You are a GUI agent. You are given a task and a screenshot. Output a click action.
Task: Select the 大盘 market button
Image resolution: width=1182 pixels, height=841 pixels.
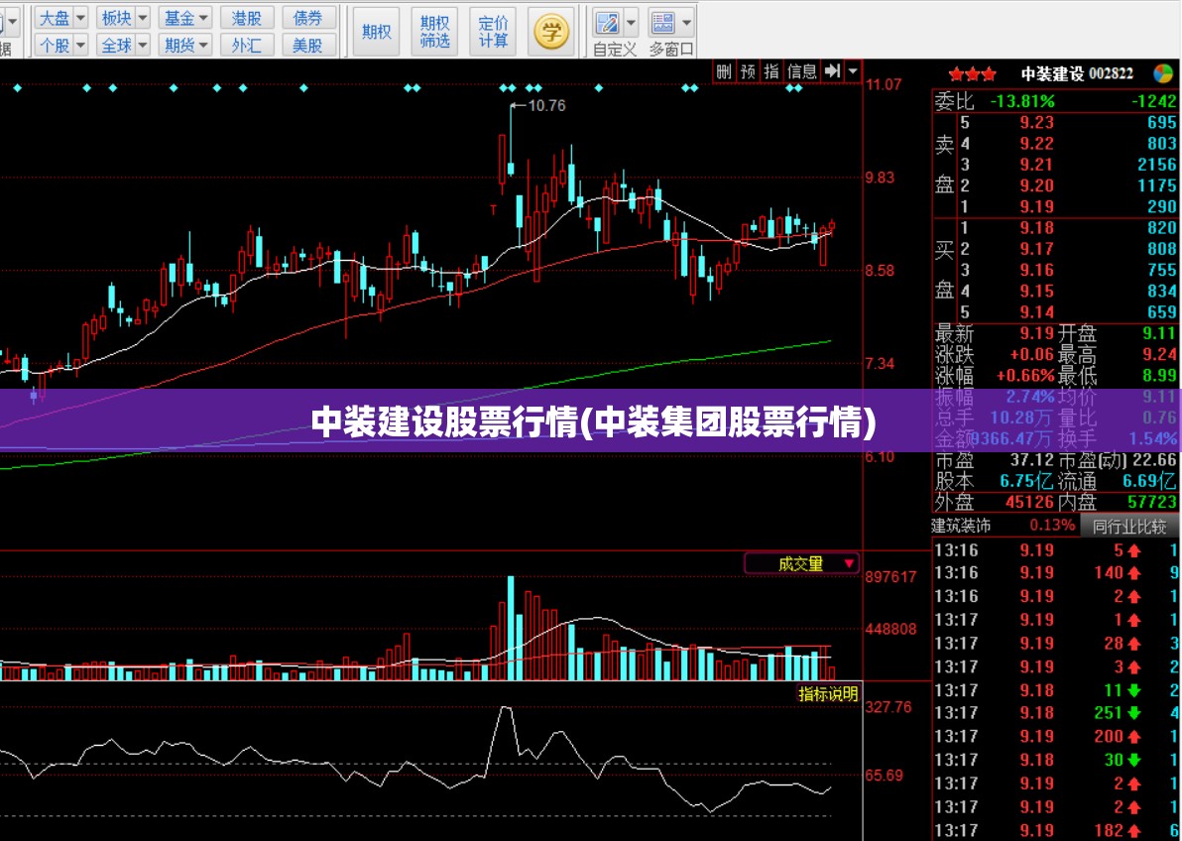[55, 17]
